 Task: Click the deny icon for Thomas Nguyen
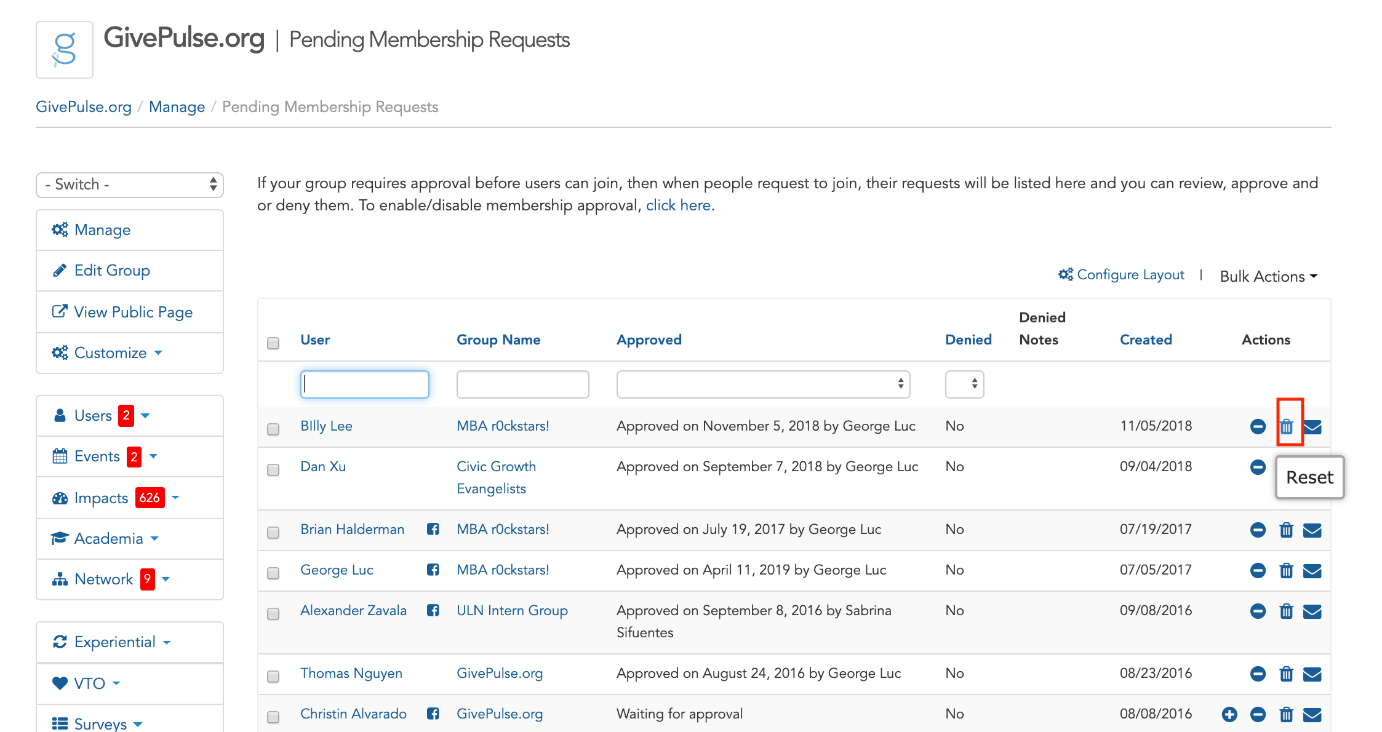(1258, 674)
